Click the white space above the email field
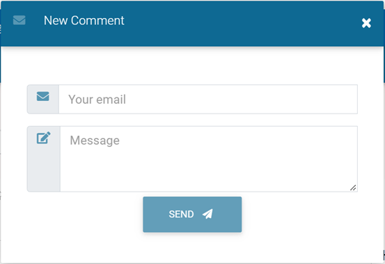Viewport: 385px width, 264px height. 192,66
